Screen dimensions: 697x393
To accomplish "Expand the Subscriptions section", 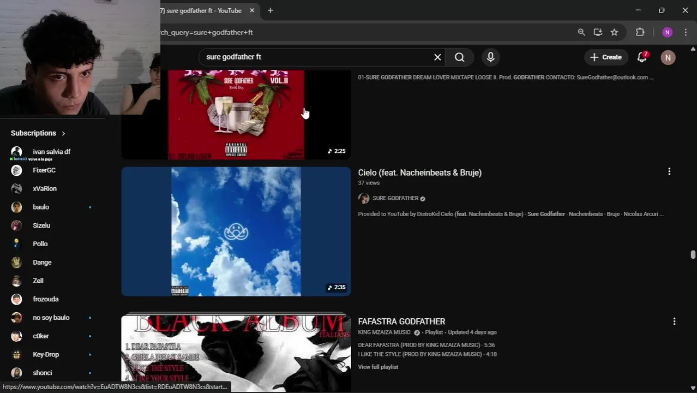I will [x=38, y=133].
